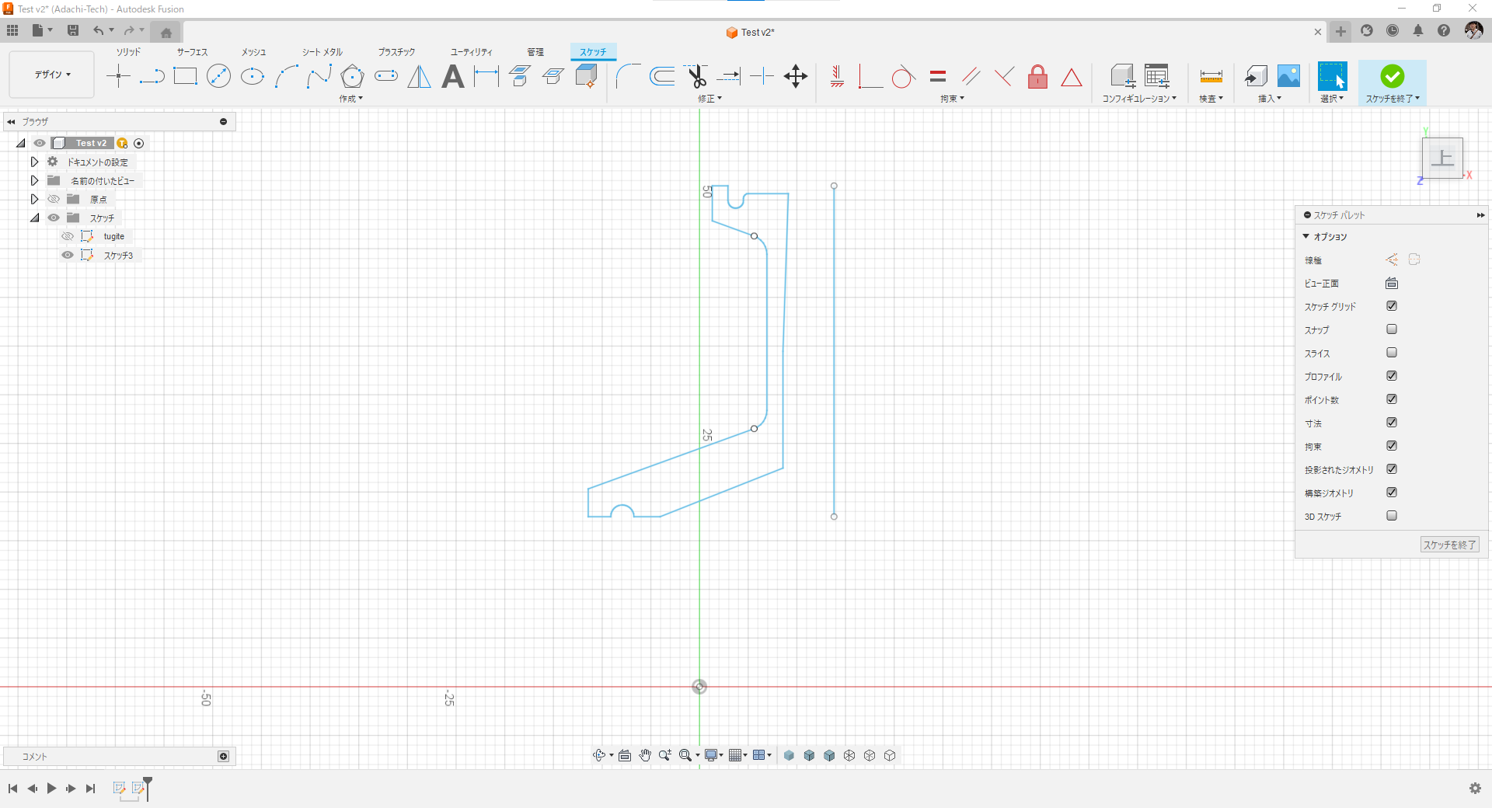Select the Move/Copy tool

click(x=796, y=76)
